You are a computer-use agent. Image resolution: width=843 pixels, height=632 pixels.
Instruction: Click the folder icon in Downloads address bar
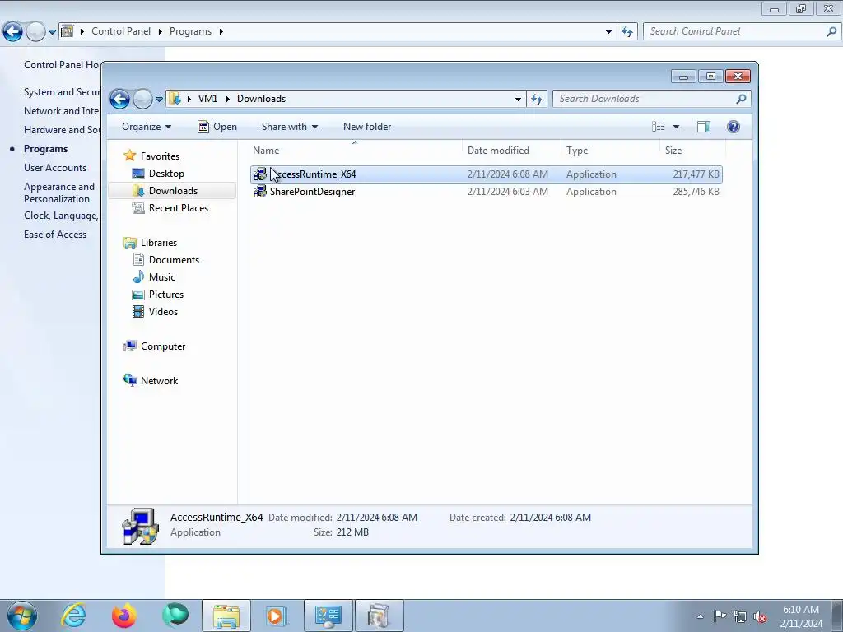click(175, 99)
